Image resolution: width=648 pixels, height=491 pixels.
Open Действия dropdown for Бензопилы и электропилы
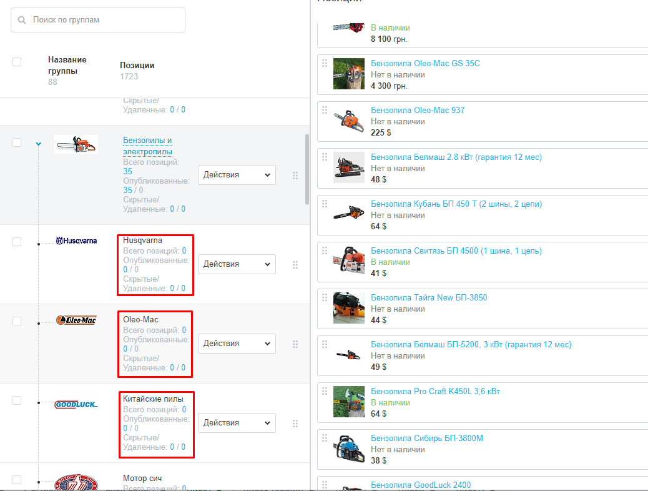tap(237, 175)
